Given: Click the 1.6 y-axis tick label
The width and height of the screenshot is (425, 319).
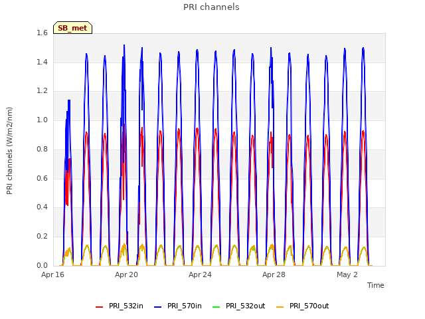Looking at the screenshot, I should (42, 33).
